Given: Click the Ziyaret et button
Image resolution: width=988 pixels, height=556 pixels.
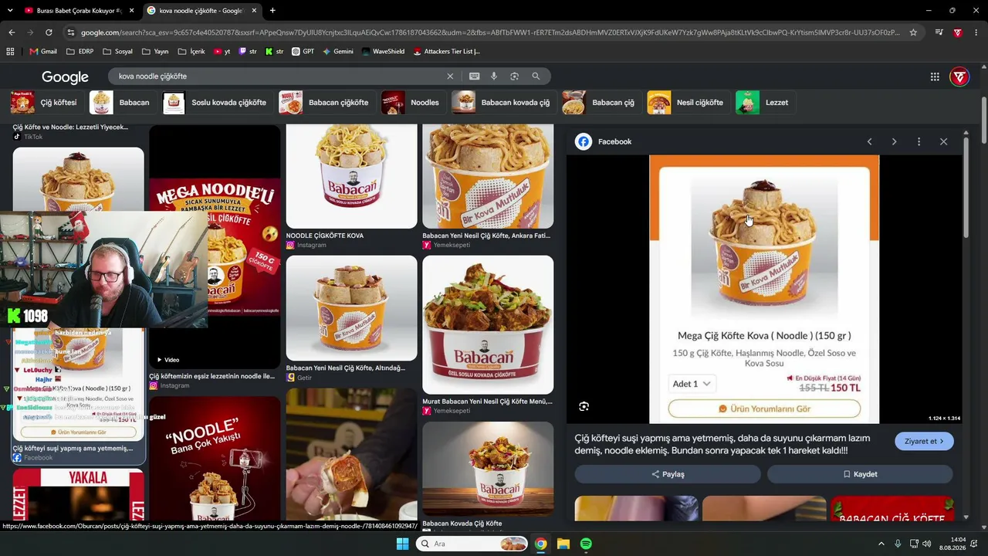Looking at the screenshot, I should 924,441.
